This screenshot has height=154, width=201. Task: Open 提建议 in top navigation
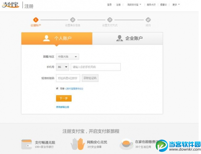coord(164,5)
